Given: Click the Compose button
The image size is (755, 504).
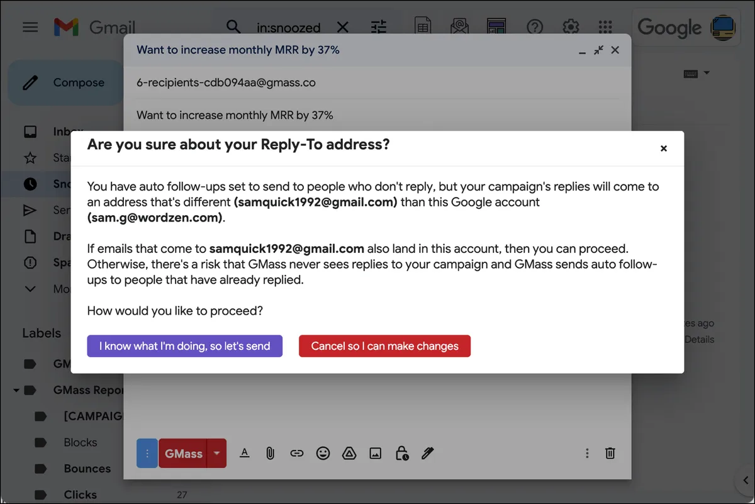Looking at the screenshot, I should (x=65, y=82).
